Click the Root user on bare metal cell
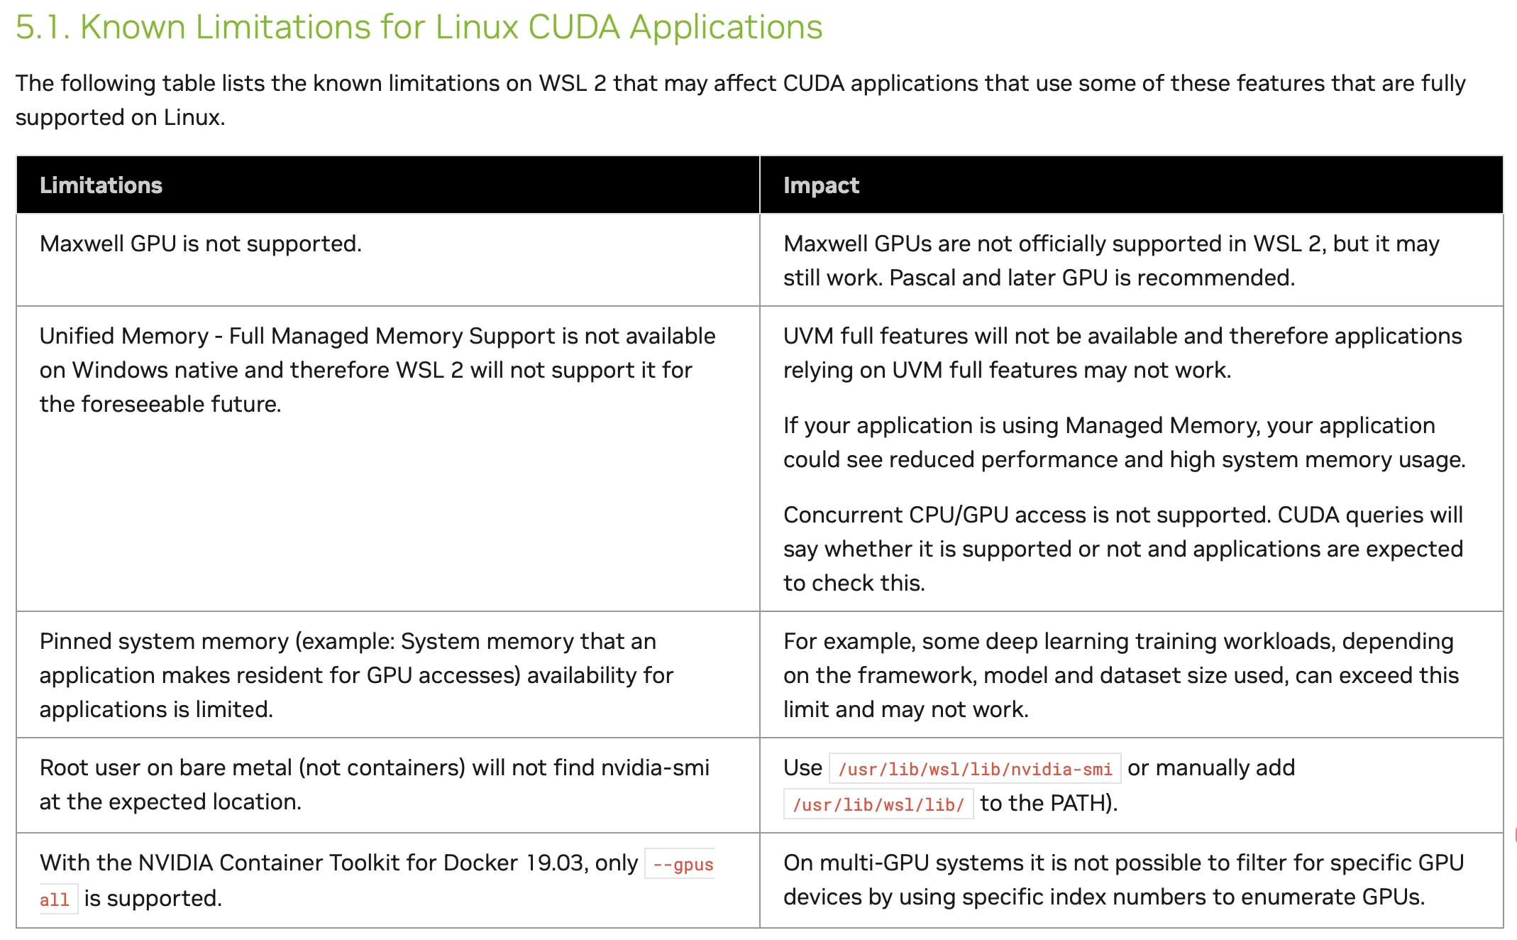 pos(374,784)
